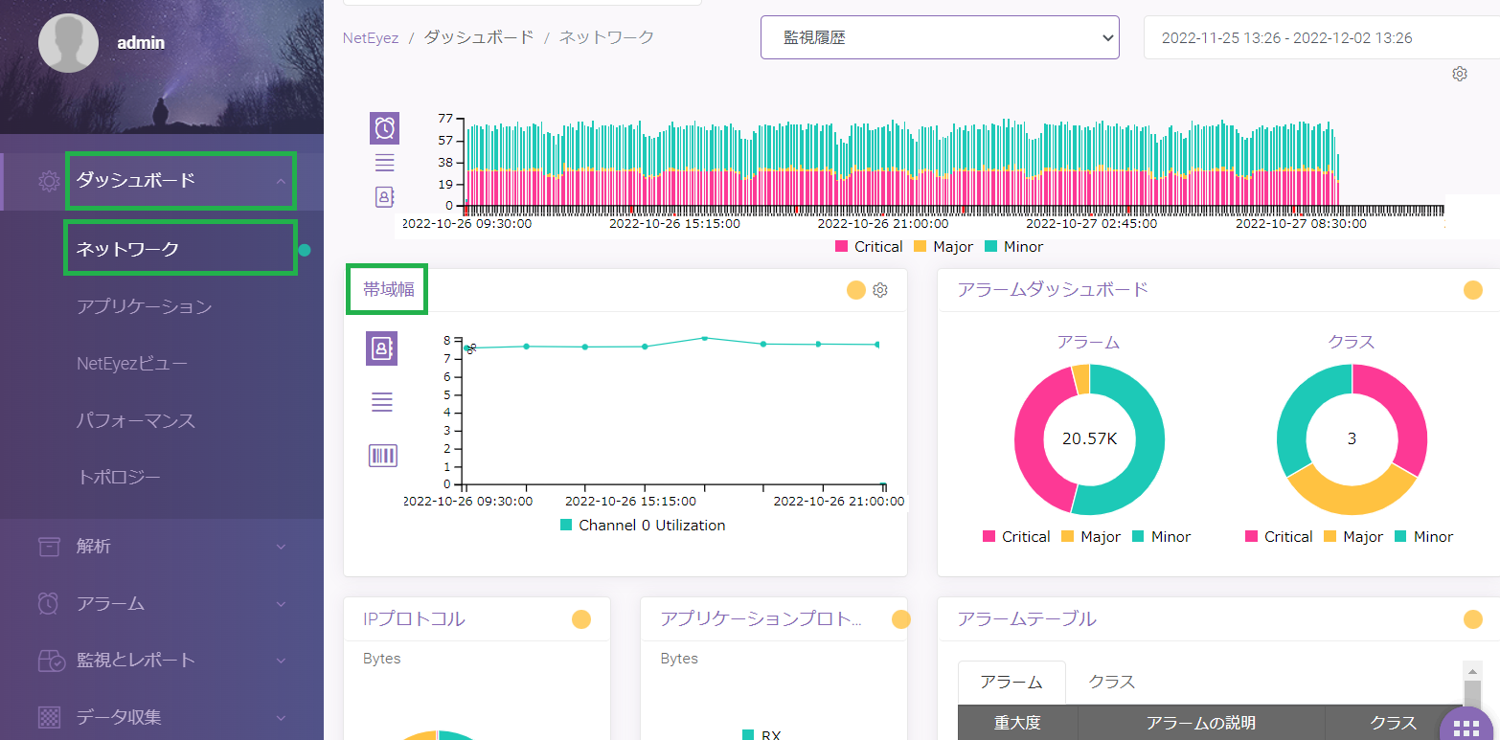This screenshot has height=740, width=1500.
Task: Click the archive box icon next to 解析
Action: (48, 546)
